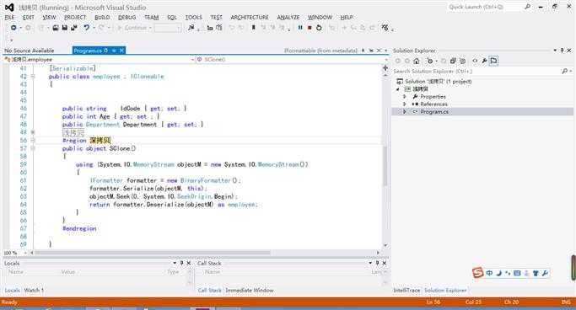Click the View Code icon in Solution Explorer

475,61
